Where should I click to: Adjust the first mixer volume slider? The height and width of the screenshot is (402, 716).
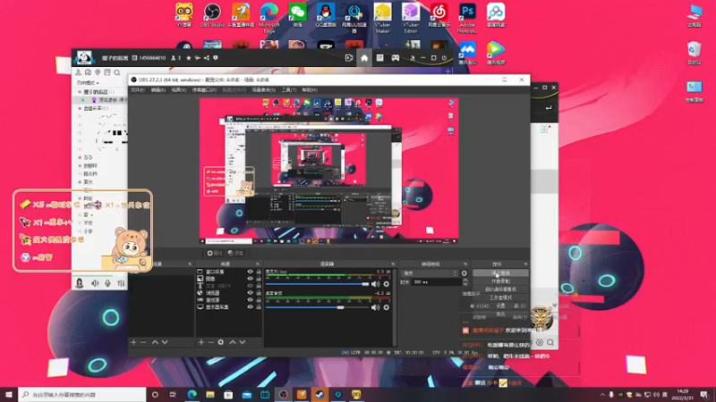(318, 284)
